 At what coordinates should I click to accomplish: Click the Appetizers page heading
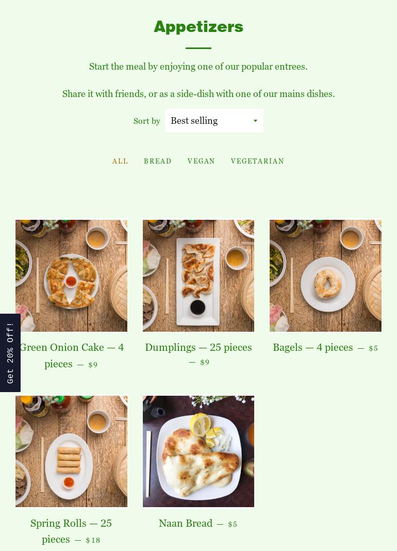pyautogui.click(x=198, y=27)
